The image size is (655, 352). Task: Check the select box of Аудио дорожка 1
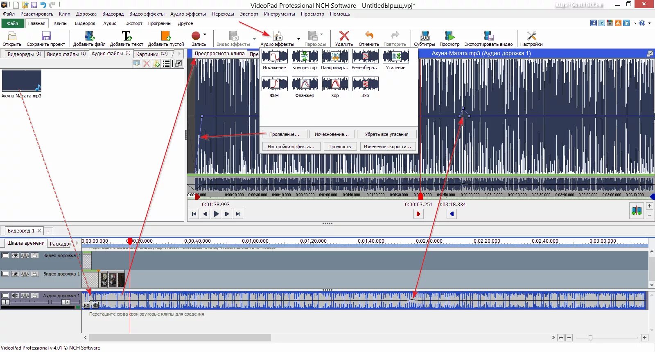coord(5,296)
